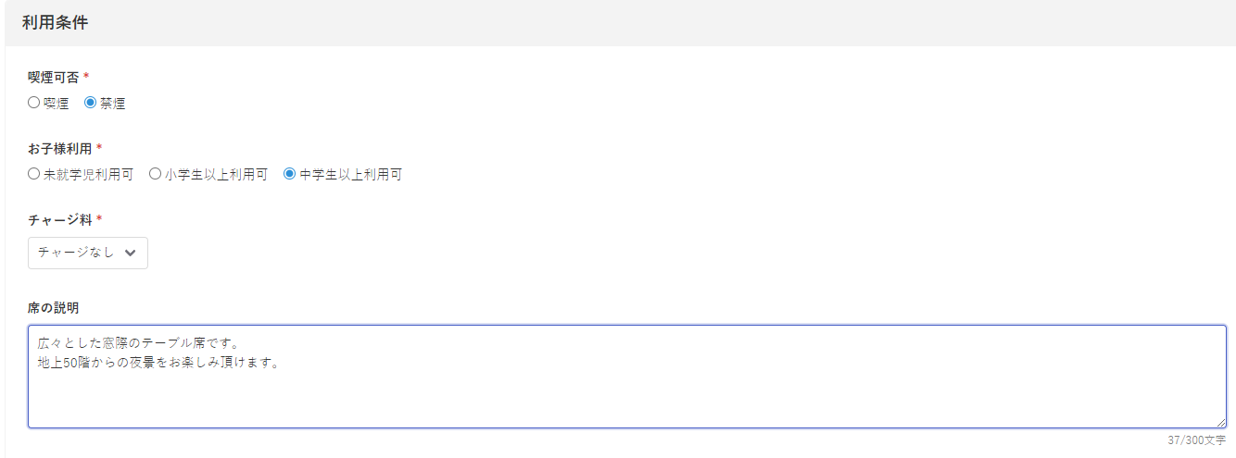Click the chevron arrow in charge dropdown
1236x458 pixels.
[130, 253]
